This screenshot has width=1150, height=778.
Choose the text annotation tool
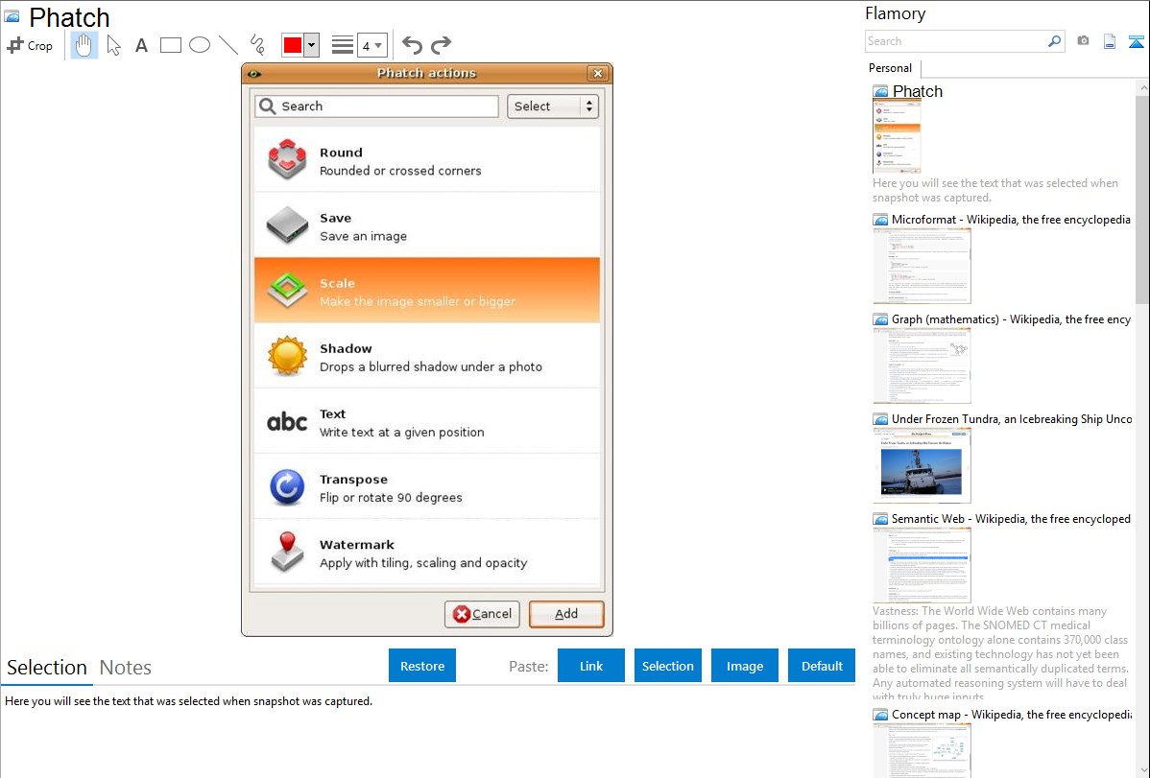pyautogui.click(x=141, y=45)
